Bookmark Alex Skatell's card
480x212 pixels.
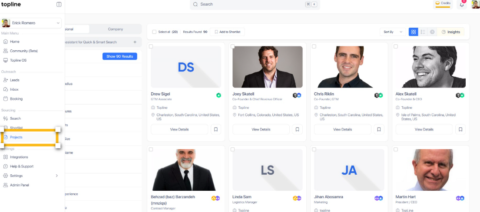coord(460,130)
